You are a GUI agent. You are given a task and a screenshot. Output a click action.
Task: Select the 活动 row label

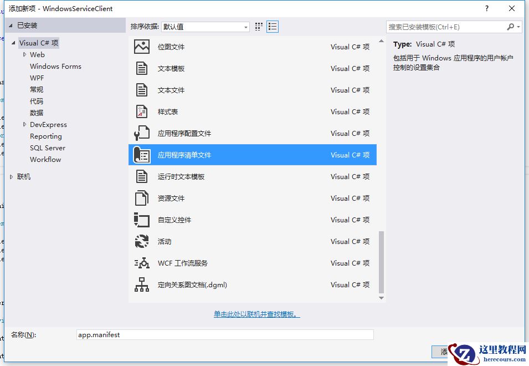165,241
